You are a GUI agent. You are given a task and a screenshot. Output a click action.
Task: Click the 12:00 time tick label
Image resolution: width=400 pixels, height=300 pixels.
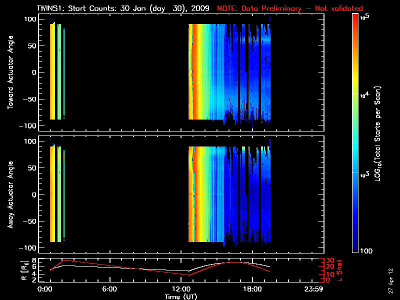pyautogui.click(x=180, y=289)
